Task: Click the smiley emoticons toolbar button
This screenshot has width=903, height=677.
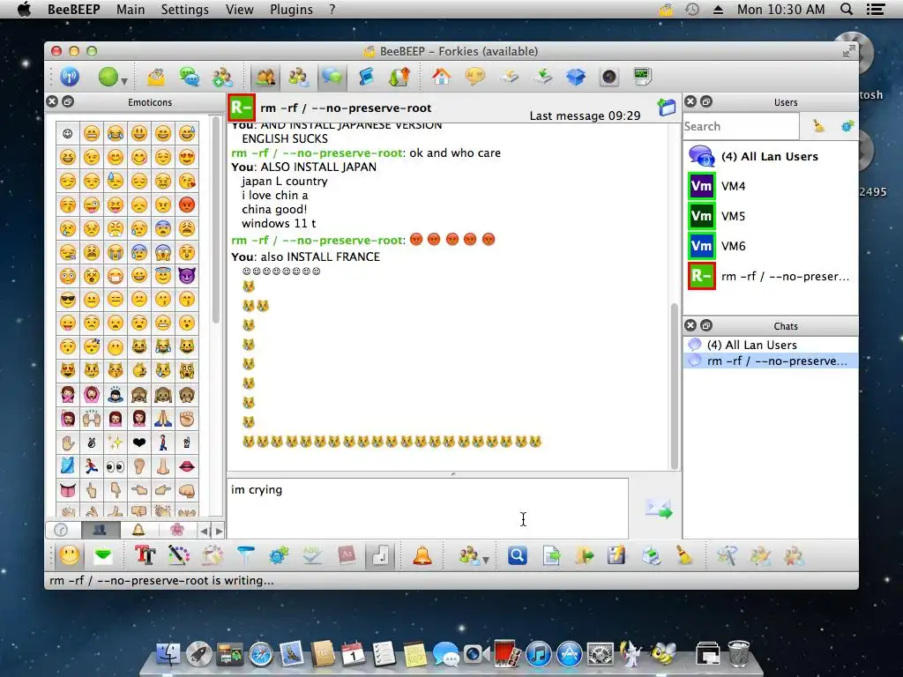Action: point(70,555)
